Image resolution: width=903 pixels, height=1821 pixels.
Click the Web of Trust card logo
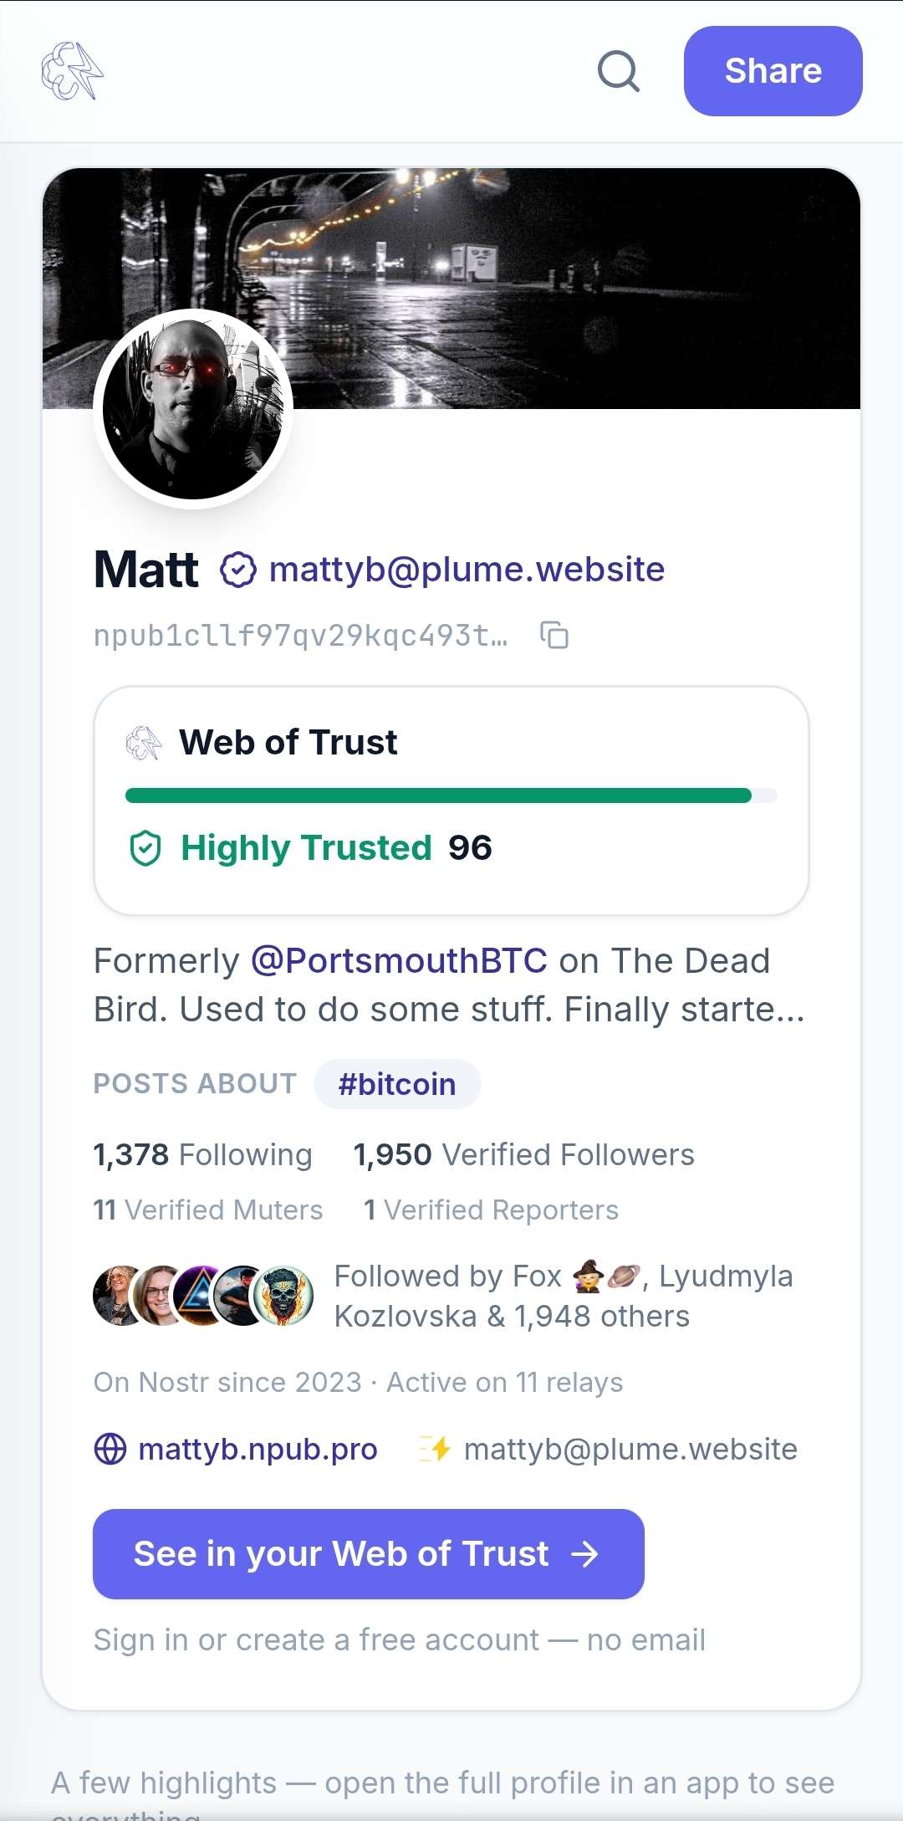click(x=144, y=743)
